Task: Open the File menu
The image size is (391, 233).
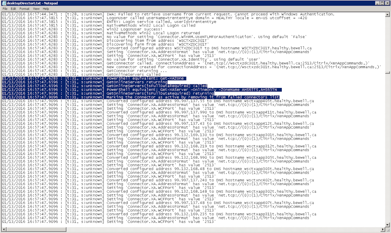Action: pyautogui.click(x=5, y=8)
